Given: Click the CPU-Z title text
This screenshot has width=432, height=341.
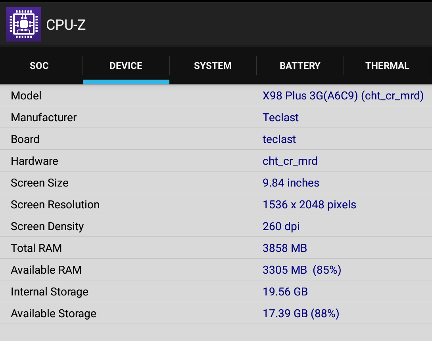Looking at the screenshot, I should pos(66,25).
